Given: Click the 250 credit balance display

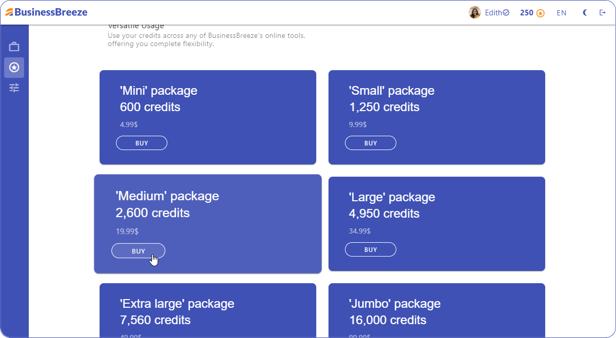Looking at the screenshot, I should click(526, 12).
